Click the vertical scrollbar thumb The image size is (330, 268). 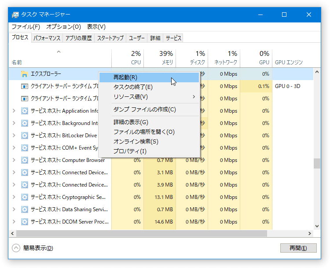click(317, 164)
